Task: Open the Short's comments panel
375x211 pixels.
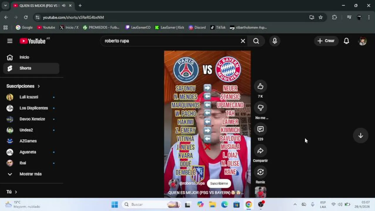Action: (260, 129)
